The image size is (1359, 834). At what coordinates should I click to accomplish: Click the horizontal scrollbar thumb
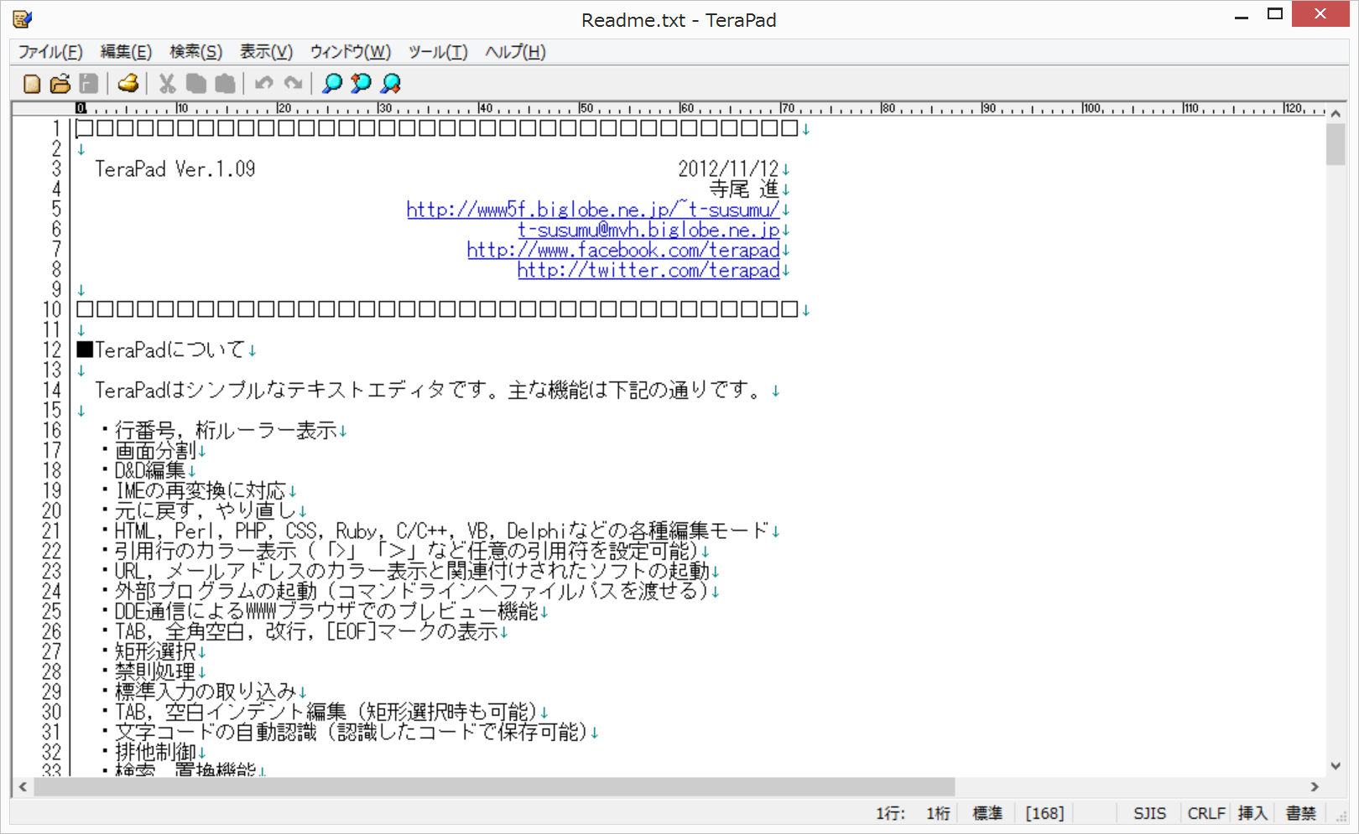click(494, 786)
